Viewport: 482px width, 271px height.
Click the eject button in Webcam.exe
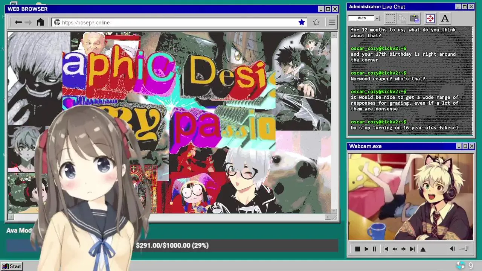[423, 249]
